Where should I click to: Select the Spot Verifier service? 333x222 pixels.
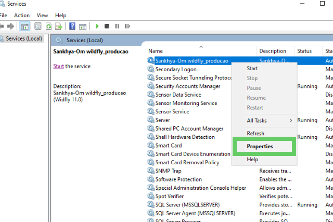(170, 197)
